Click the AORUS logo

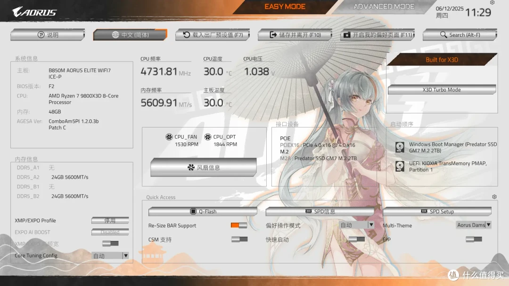pos(34,12)
